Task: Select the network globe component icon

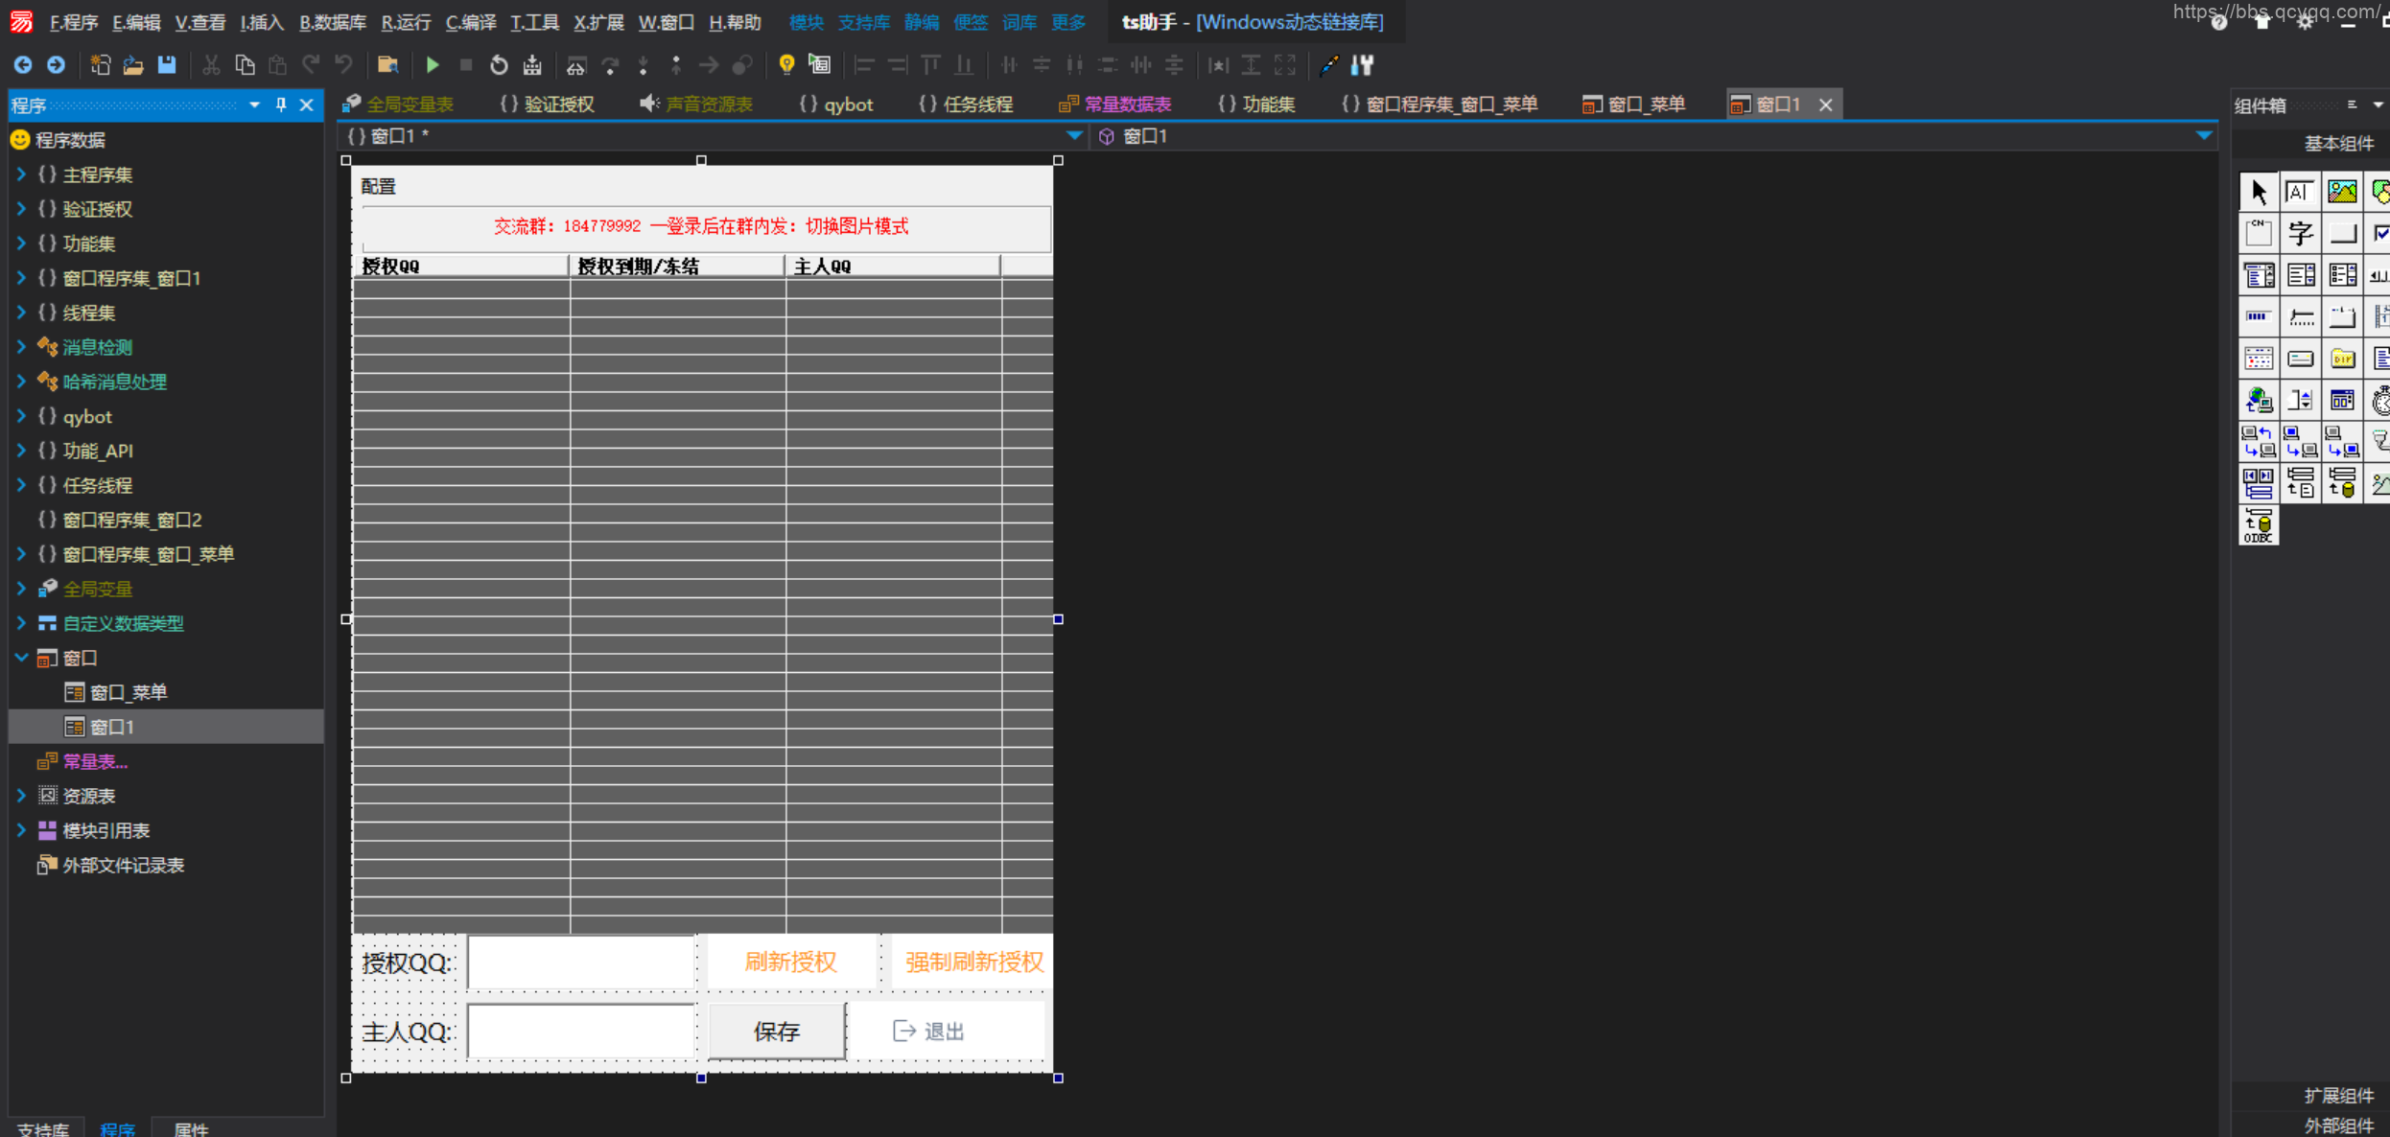Action: click(x=2259, y=400)
